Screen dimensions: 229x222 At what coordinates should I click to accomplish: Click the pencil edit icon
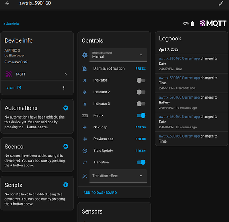(221, 4)
